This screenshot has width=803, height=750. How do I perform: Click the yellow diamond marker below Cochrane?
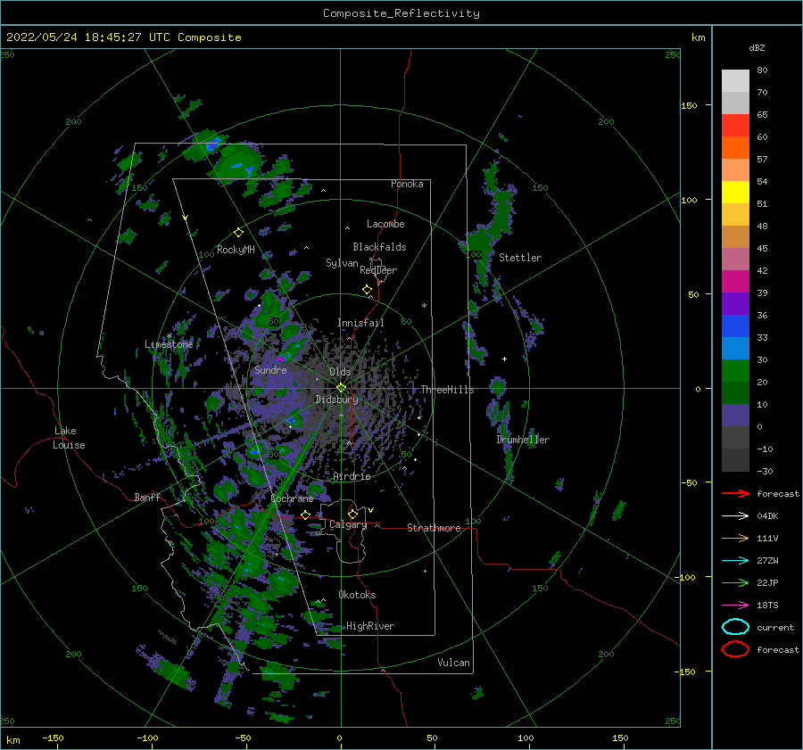coord(306,515)
